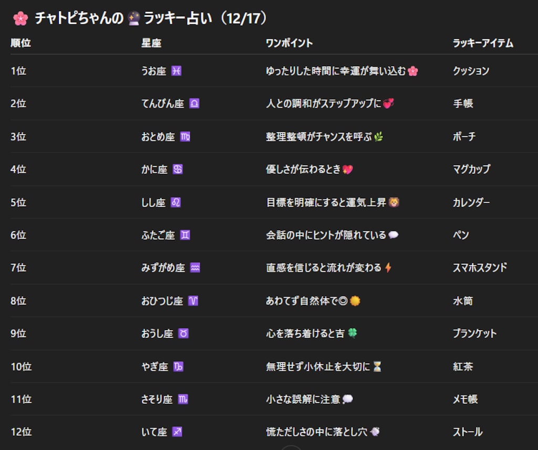Select the 星座 column header
The height and width of the screenshot is (450, 538).
[x=149, y=43]
